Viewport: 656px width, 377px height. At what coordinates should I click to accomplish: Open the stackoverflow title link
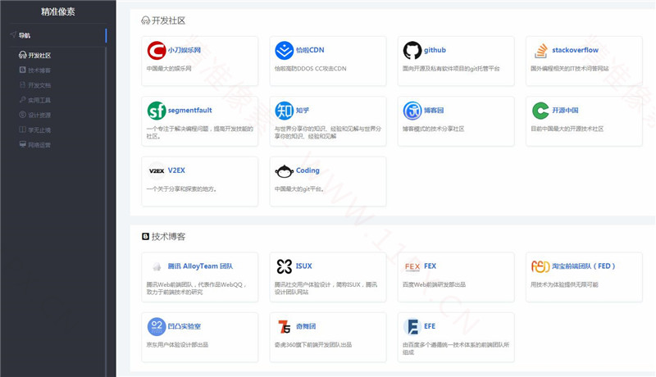pos(576,50)
